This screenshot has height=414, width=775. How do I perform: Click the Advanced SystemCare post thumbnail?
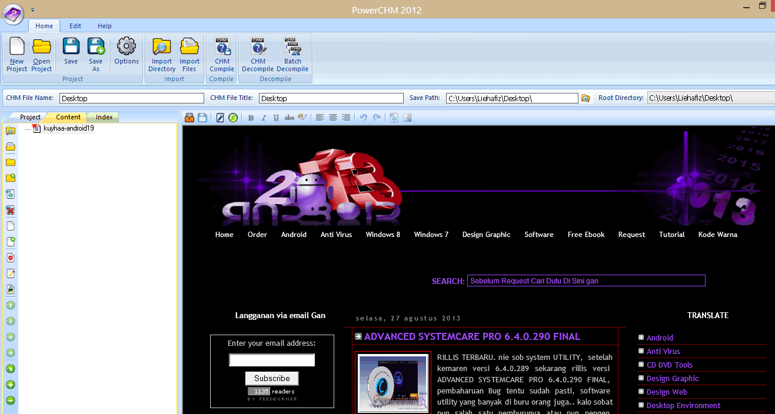click(x=393, y=382)
